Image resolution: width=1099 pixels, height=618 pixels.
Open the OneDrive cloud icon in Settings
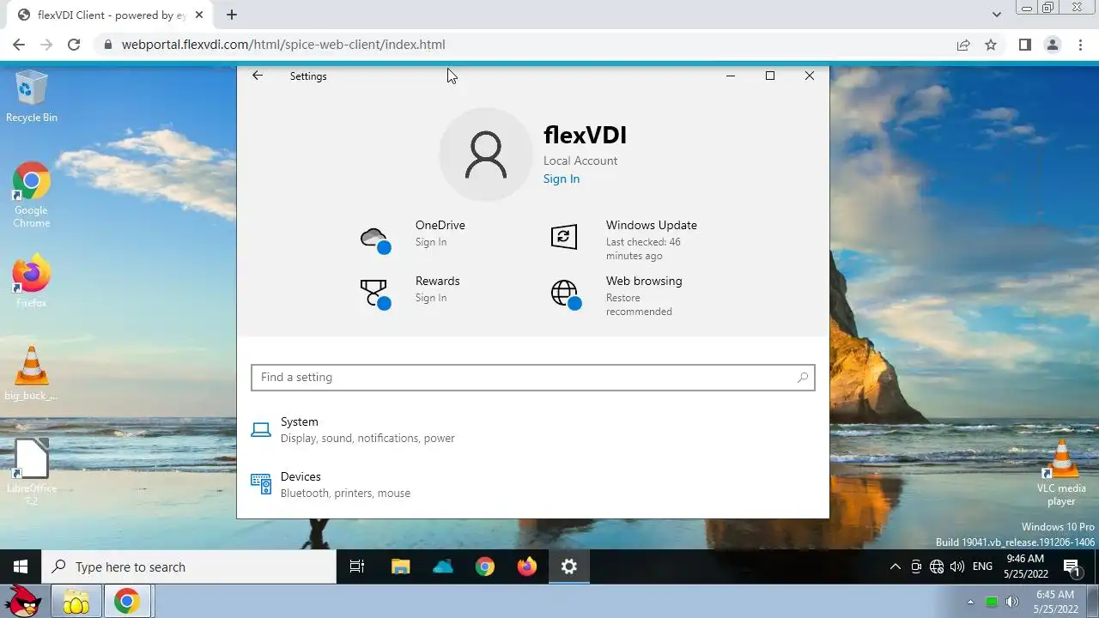(376, 239)
